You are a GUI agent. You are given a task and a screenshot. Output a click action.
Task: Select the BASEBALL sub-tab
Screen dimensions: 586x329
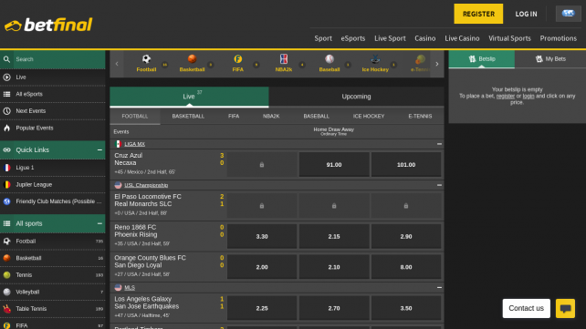(316, 117)
